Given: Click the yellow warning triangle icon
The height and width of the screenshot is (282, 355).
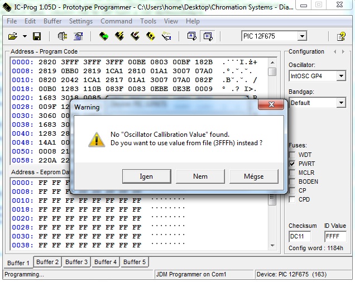Looking at the screenshot, I should coord(97,140).
